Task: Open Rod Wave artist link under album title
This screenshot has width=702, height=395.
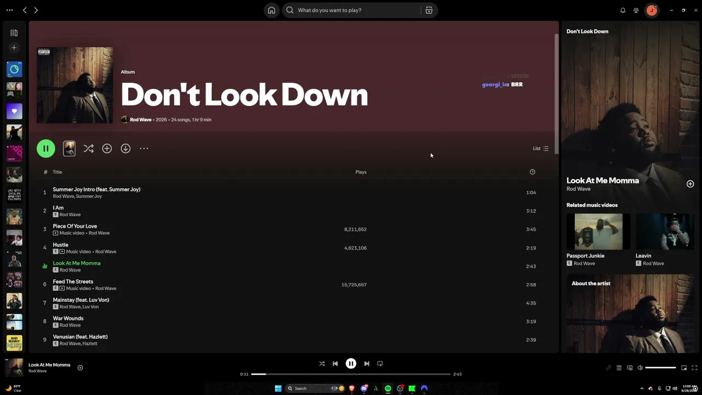Action: [141, 120]
